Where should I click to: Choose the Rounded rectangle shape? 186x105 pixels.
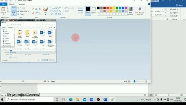[x=52, y=11]
